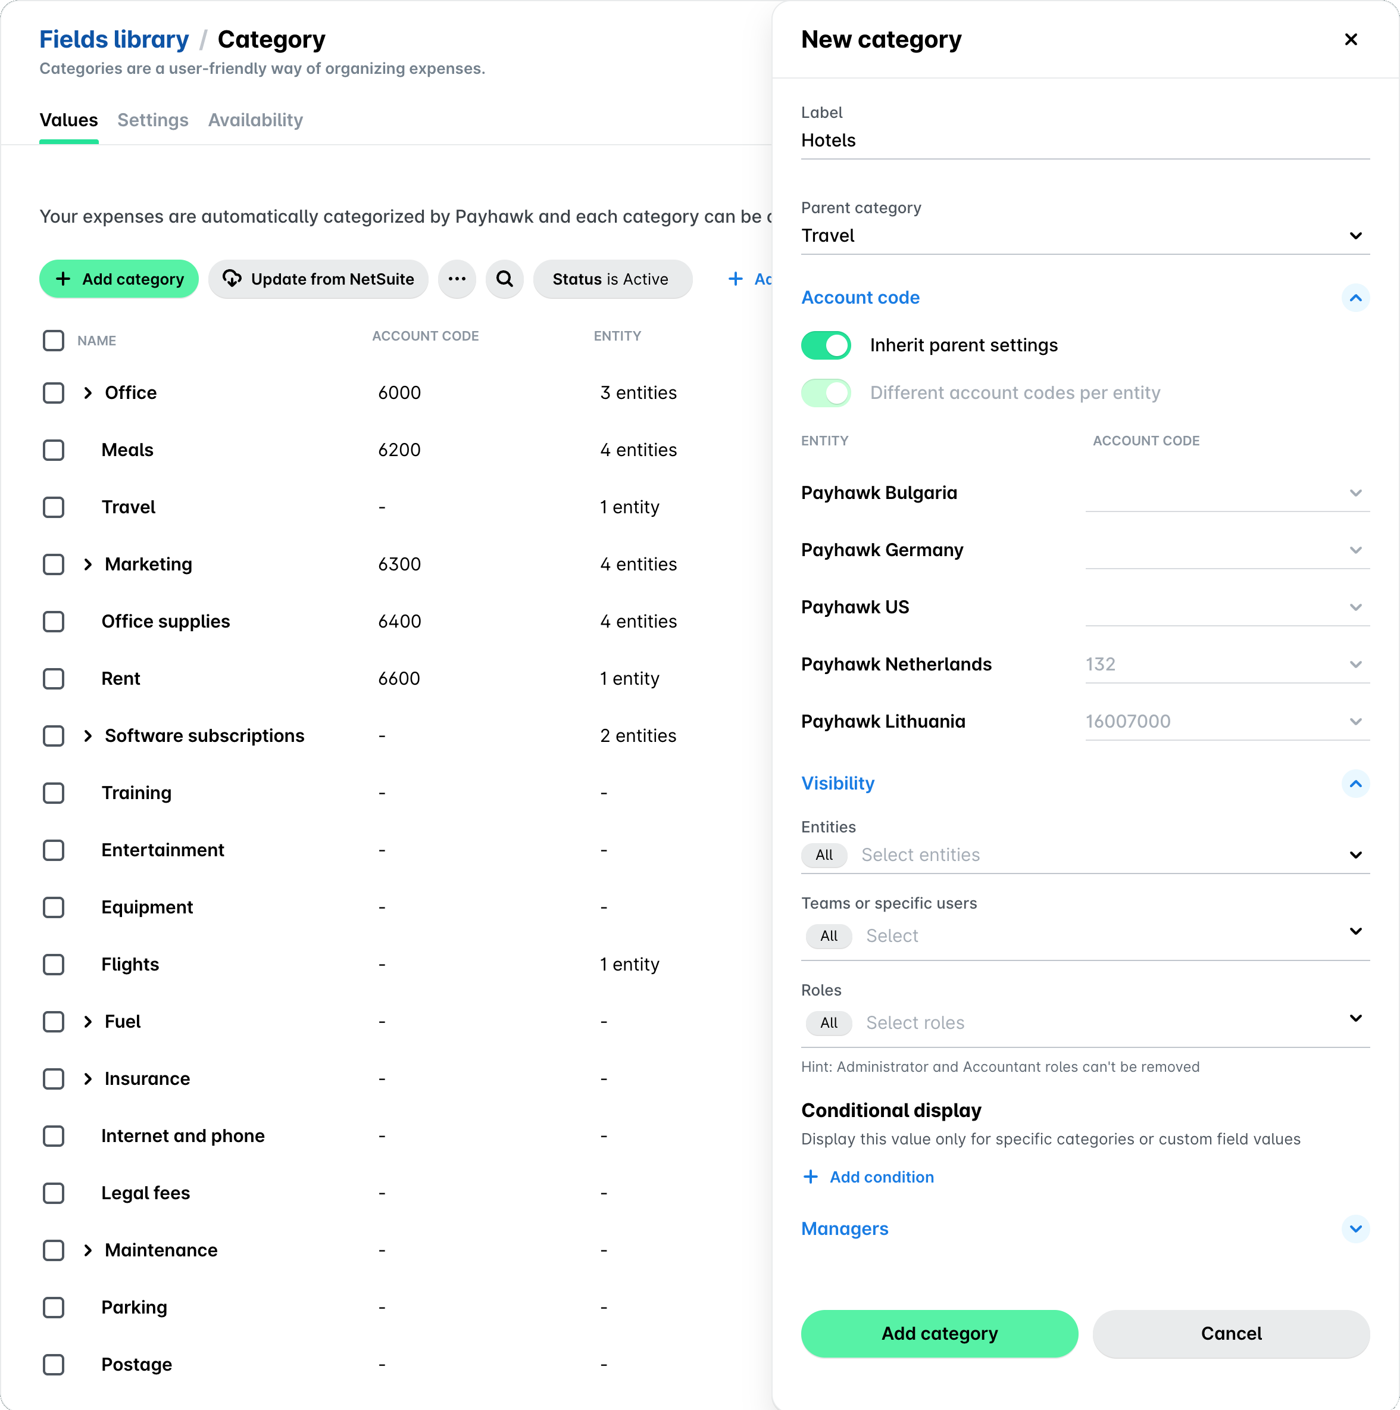Check the Meals row checkbox

pyautogui.click(x=53, y=450)
